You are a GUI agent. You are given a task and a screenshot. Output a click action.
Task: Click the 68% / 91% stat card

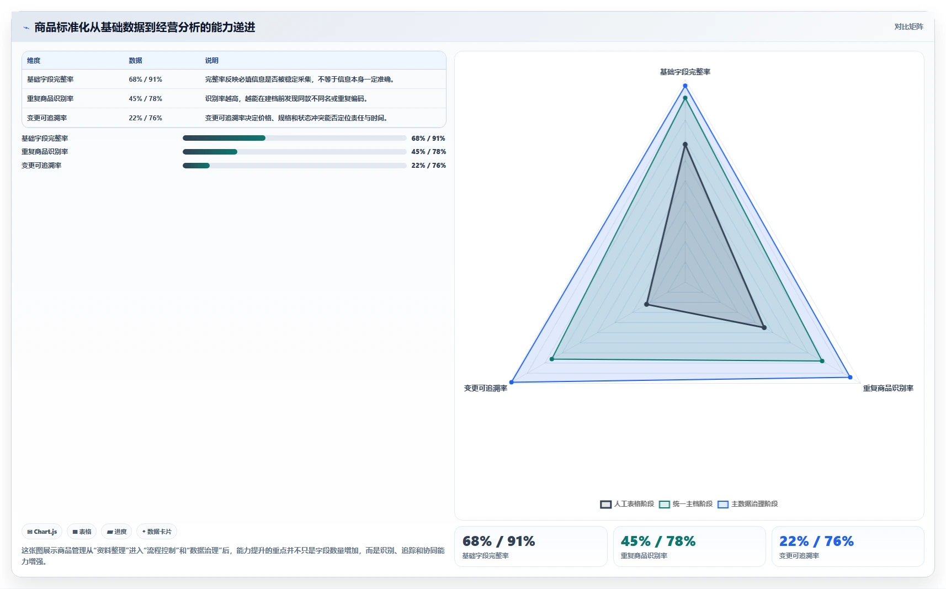click(x=530, y=546)
